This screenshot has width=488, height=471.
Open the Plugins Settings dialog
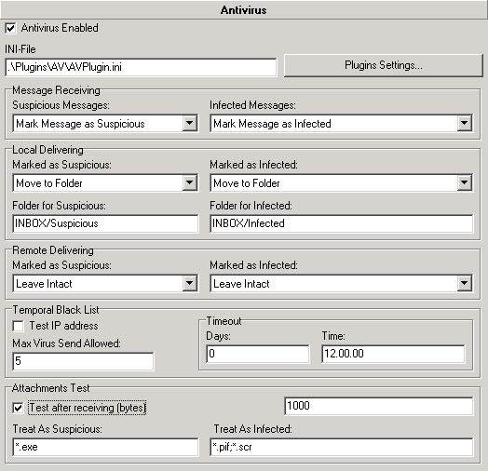(x=383, y=65)
